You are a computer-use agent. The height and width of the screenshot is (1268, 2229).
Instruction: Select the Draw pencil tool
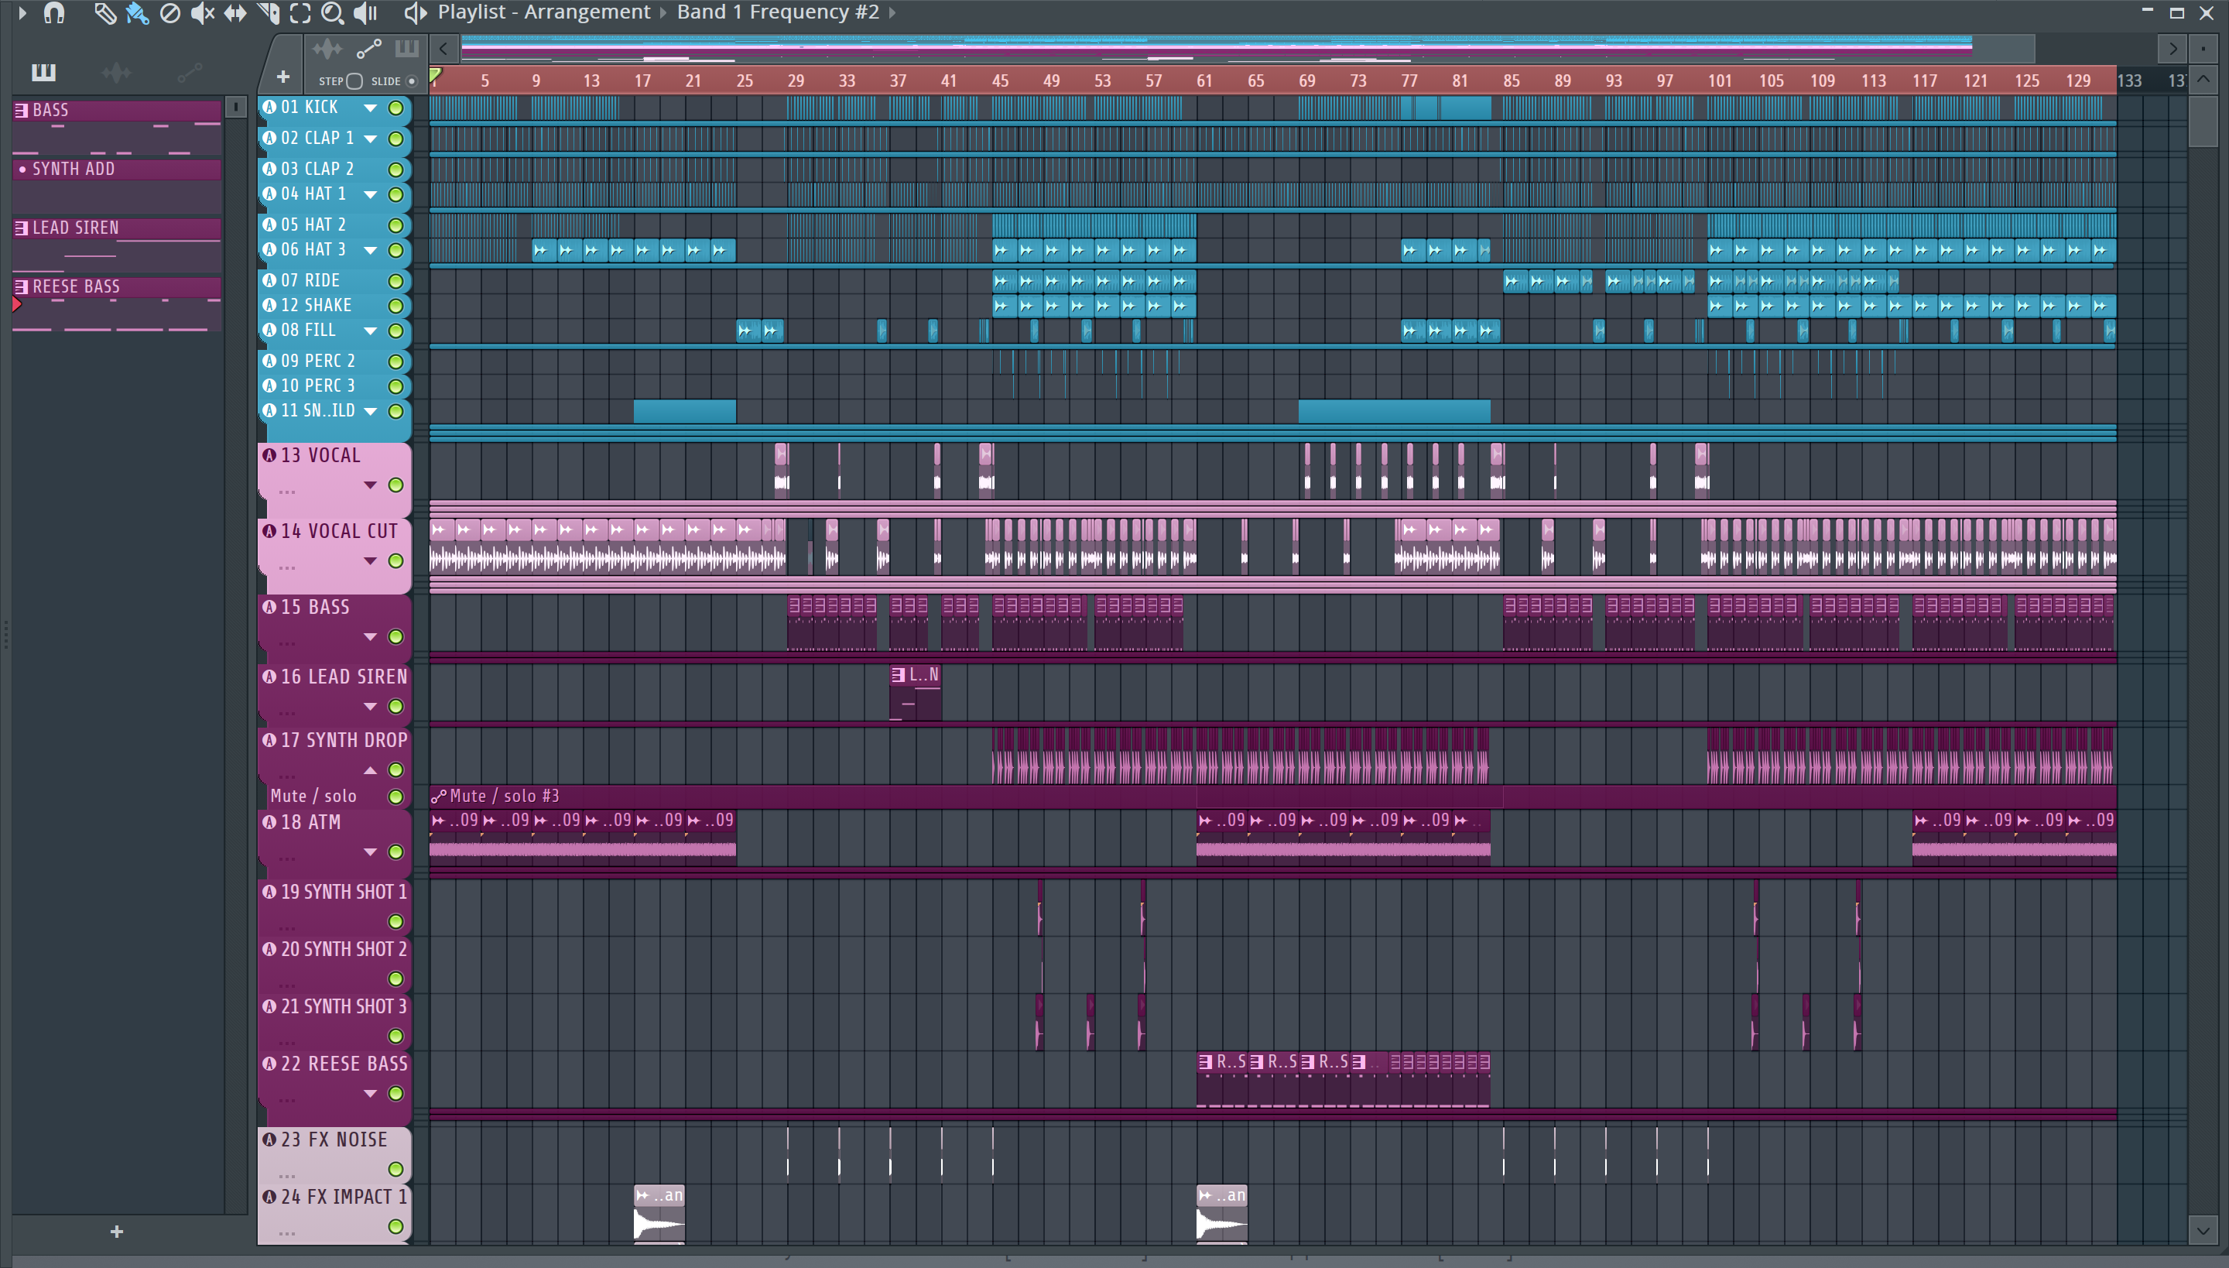click(105, 13)
